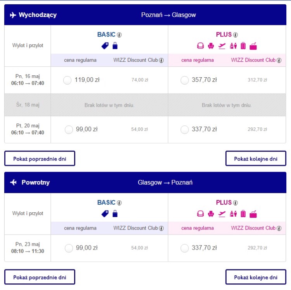
Task: Choose 99,00 zł BASIC return fare on 23 maj
Action: coord(69,248)
